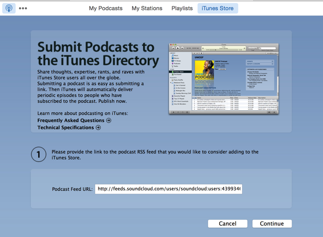Screen dimensions: 323x237
Task: Click the Learn more about podcasting on iTunes text
Action: 83,113
